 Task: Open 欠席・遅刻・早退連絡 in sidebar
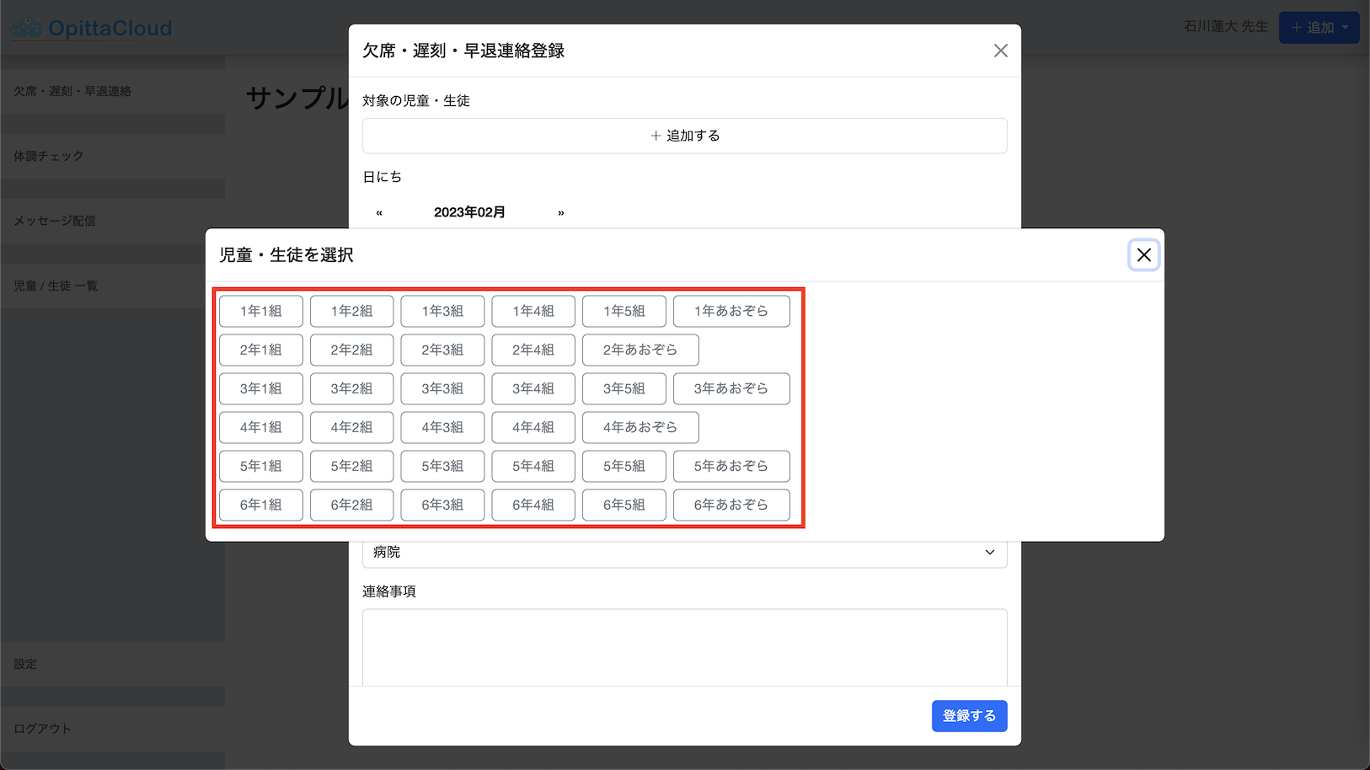[x=112, y=91]
